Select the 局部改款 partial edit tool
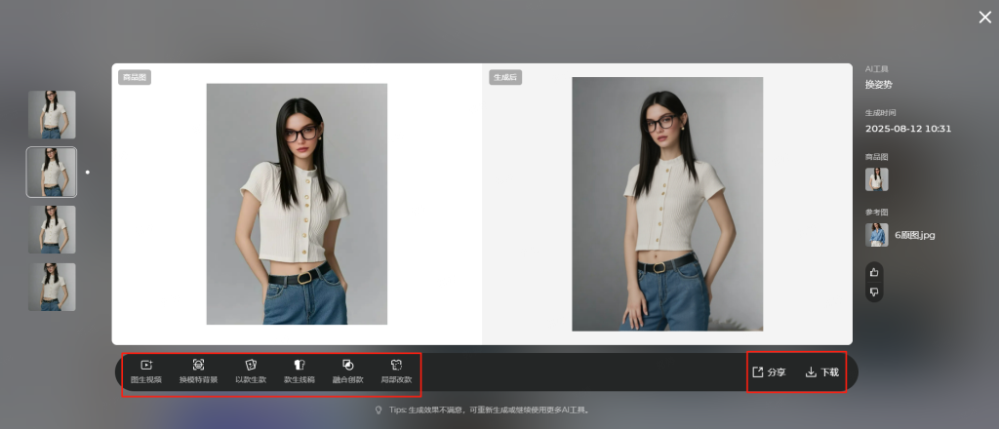Image resolution: width=999 pixels, height=429 pixels. (x=396, y=371)
